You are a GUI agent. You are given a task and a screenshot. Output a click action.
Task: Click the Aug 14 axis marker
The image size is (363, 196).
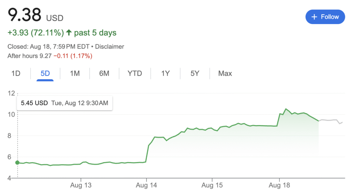[x=146, y=185]
